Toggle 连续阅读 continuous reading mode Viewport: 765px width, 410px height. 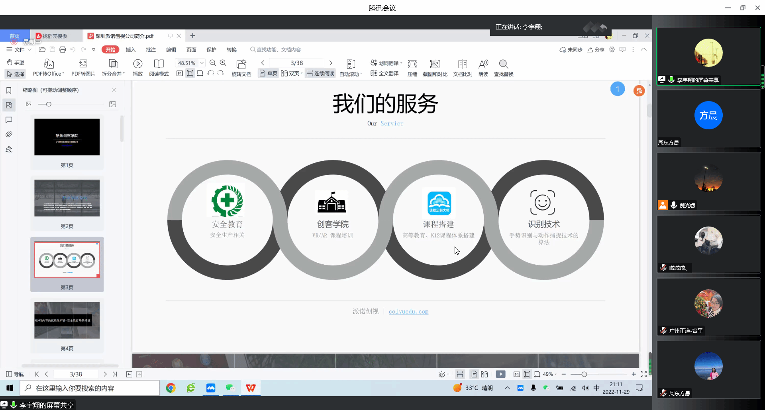tap(320, 73)
